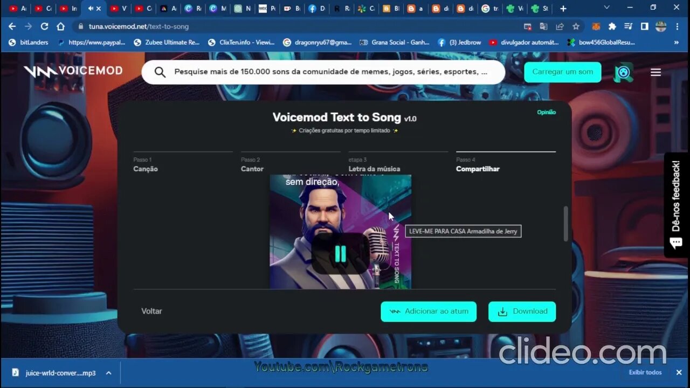Reload the page
Screen dimensions: 690x388
pos(44,26)
